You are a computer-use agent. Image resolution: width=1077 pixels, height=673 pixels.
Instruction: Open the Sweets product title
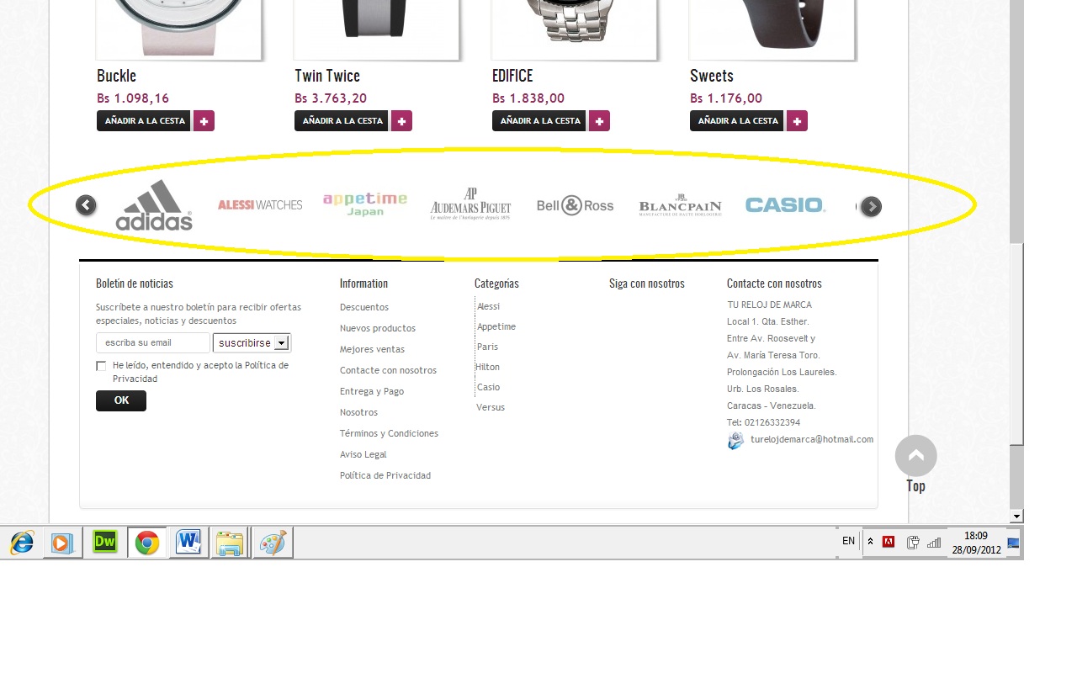712,76
